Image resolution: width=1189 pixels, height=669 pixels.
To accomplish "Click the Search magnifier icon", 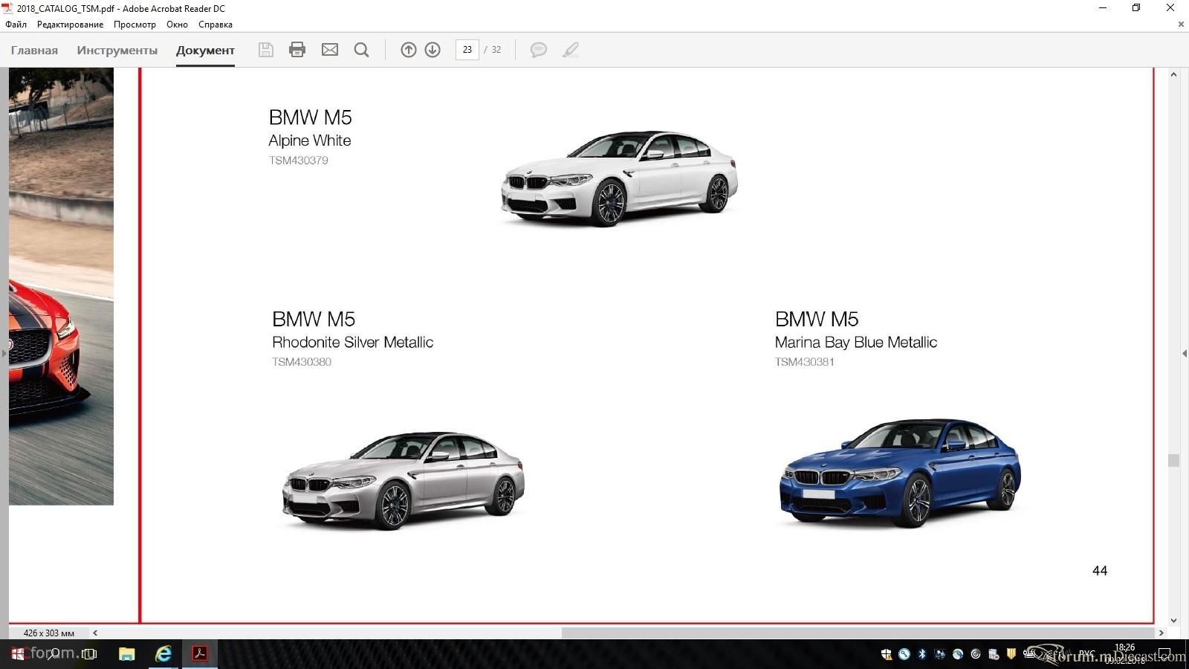I will [362, 50].
